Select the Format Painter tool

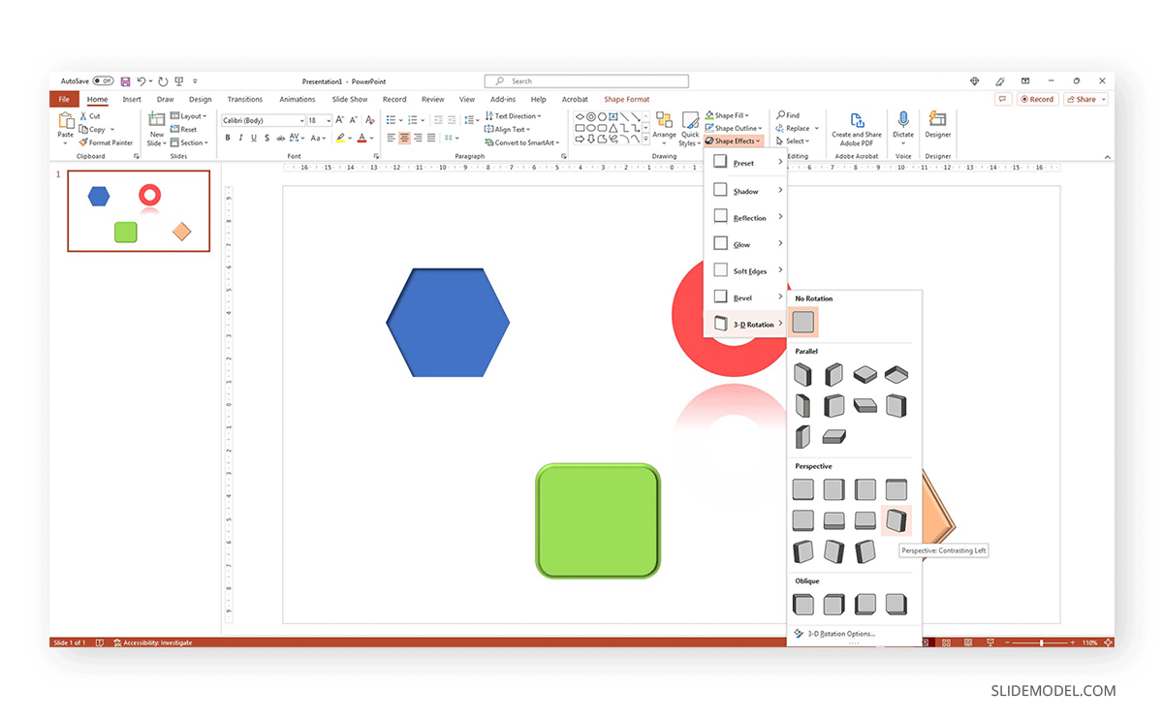click(x=106, y=141)
